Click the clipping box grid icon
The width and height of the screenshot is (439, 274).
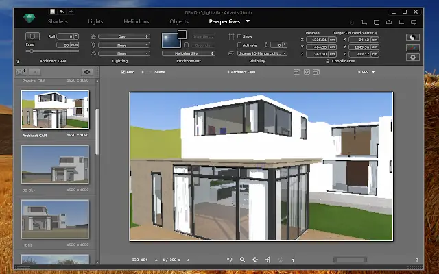click(x=231, y=36)
